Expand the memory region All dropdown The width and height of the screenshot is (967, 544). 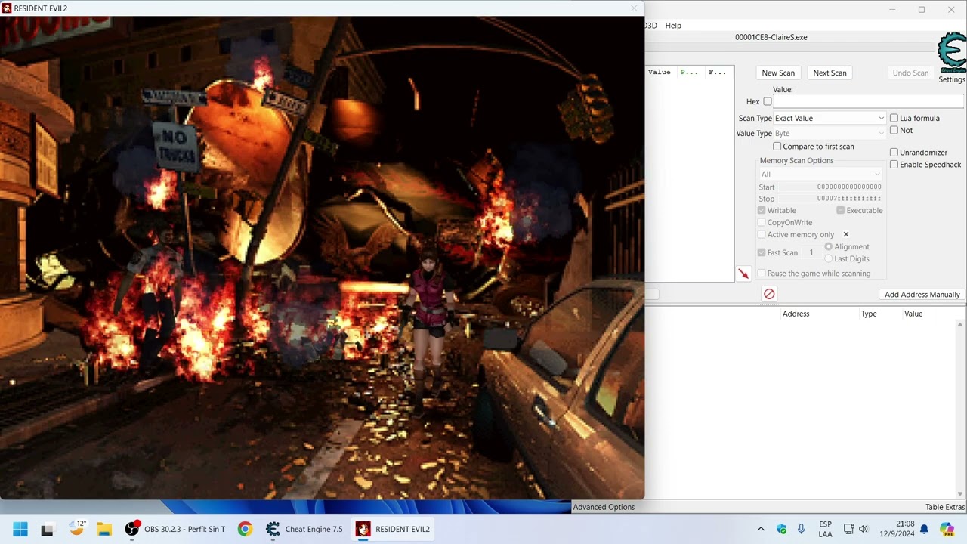click(x=820, y=174)
